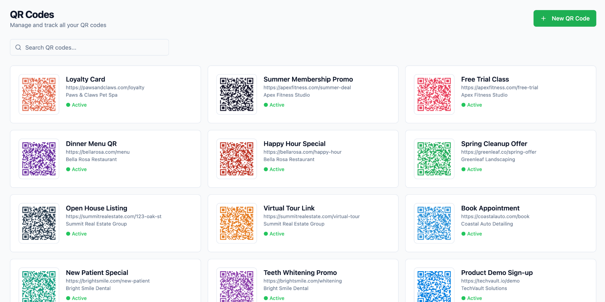Click Active status on Open House Listing
605x302 pixels.
pos(76,234)
